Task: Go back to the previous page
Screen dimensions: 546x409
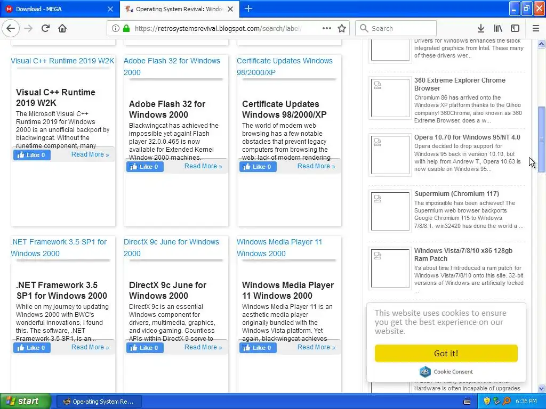Action: click(11, 28)
